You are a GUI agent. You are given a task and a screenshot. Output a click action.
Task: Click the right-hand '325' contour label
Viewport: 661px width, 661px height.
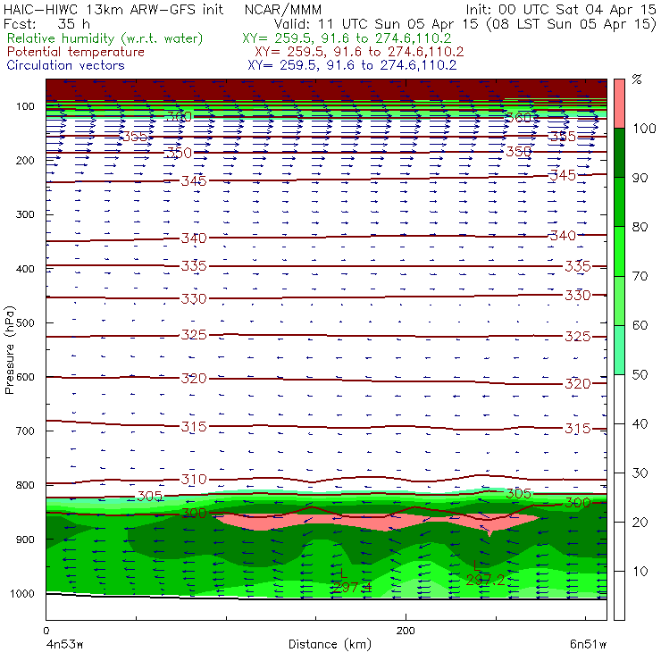(578, 337)
